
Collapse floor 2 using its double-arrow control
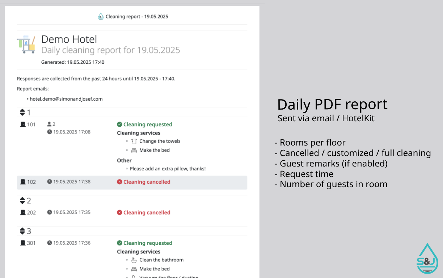point(22,201)
